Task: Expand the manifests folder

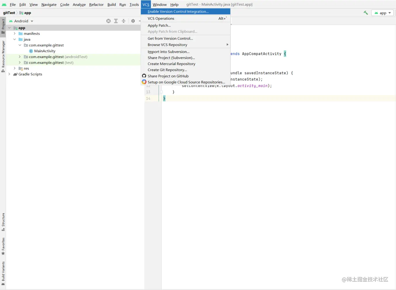Action: (15, 34)
